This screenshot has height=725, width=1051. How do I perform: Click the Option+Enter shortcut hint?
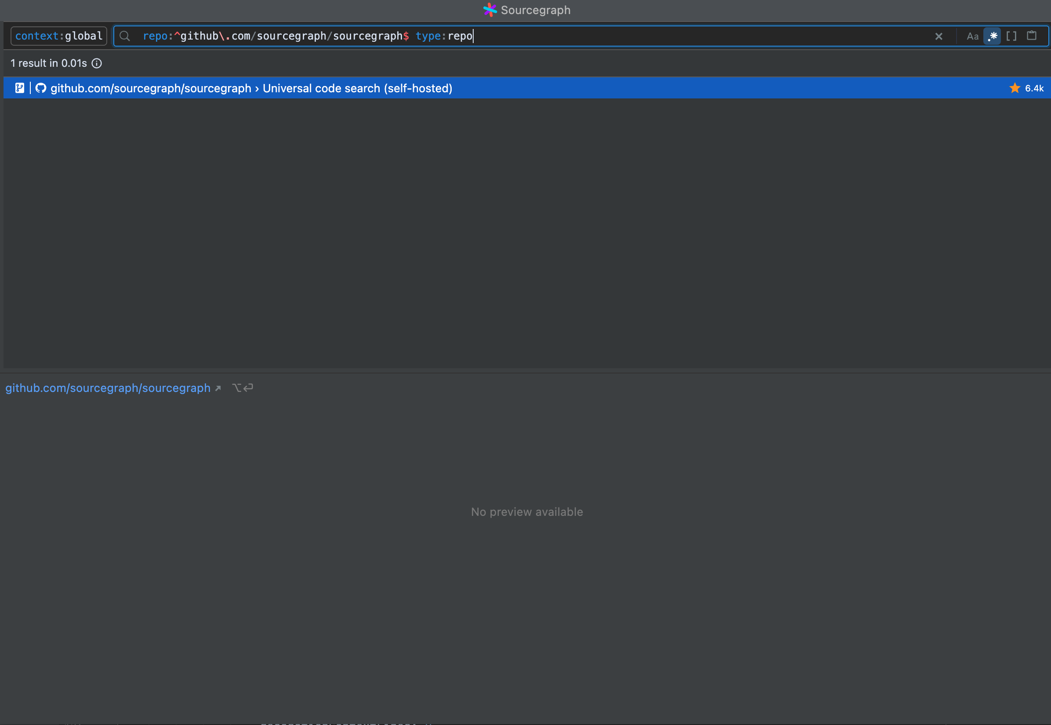(x=243, y=388)
